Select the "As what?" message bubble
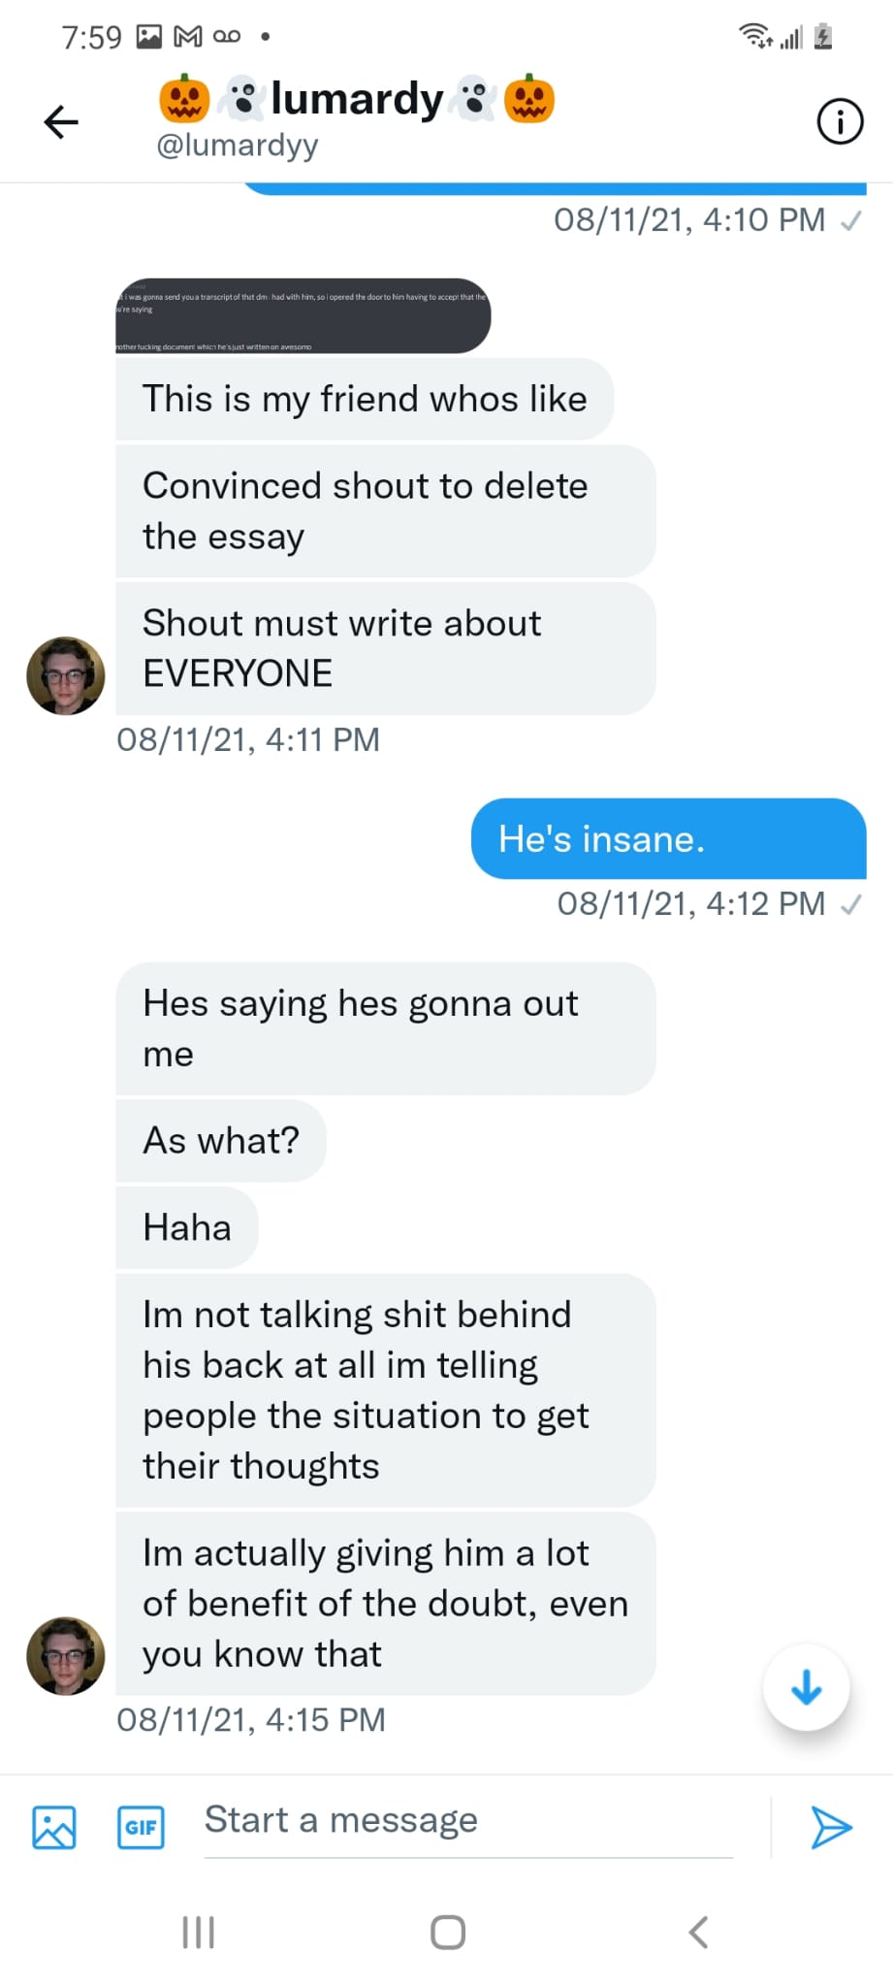Image resolution: width=893 pixels, height=1987 pixels. pos(221,1141)
